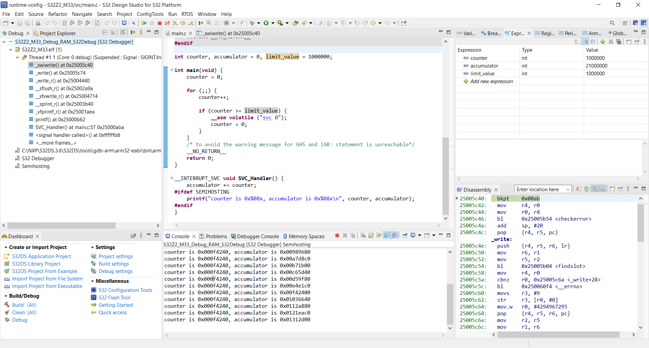The width and height of the screenshot is (649, 348).
Task: Toggle Show Type Names in the Expressions toolbar
Action: pyautogui.click(x=577, y=42)
